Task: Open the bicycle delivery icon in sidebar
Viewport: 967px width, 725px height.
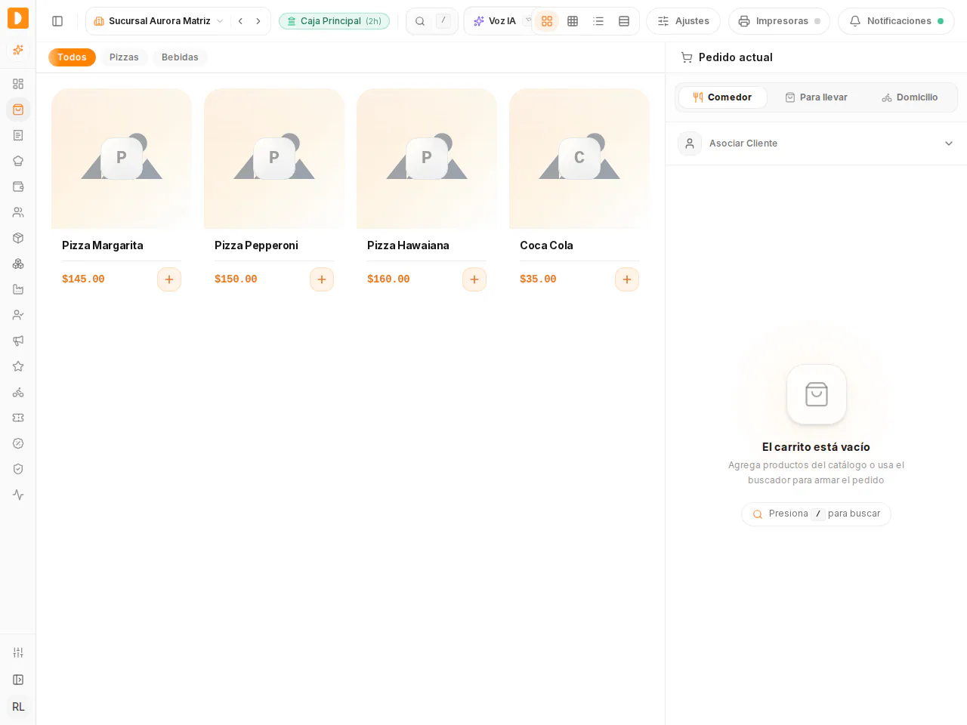Action: click(x=18, y=392)
